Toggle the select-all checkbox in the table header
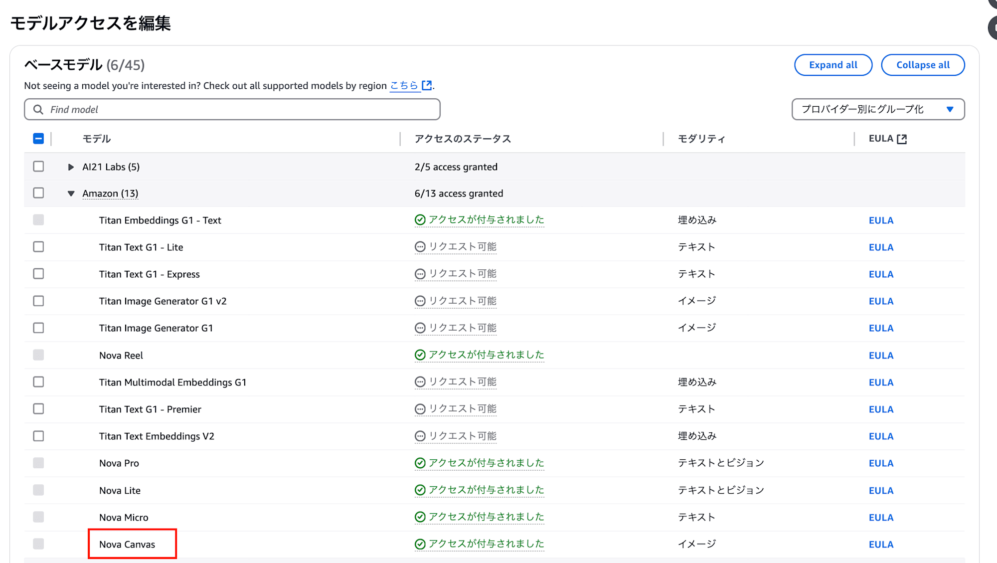Screen dimensions: 997x563 [x=38, y=139]
